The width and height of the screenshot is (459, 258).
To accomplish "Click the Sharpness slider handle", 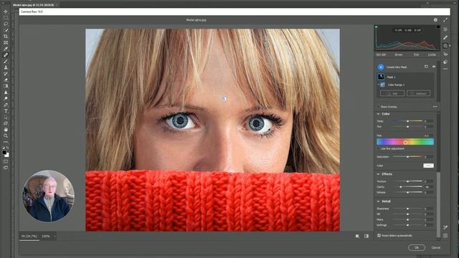I will pos(408,209).
